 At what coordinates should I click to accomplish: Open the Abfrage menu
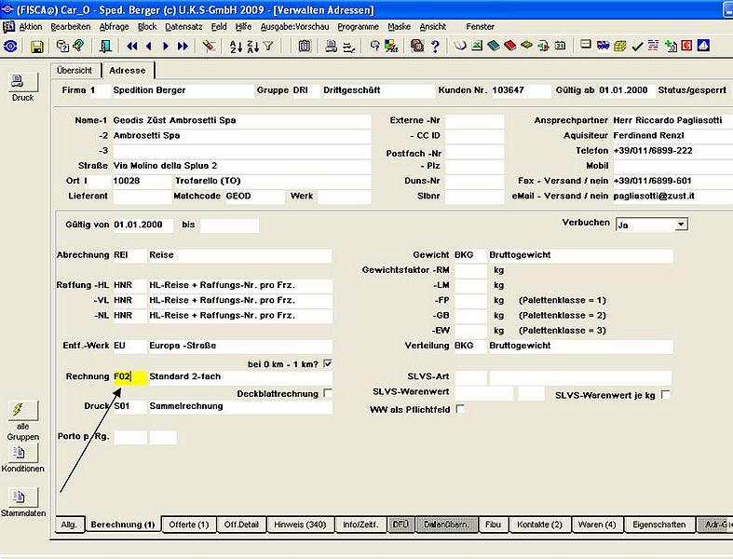click(114, 27)
